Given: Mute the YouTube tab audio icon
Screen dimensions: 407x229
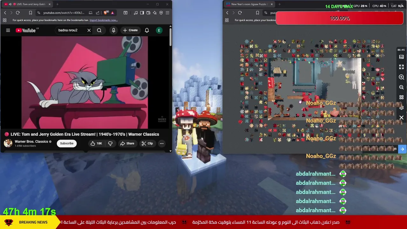Looking at the screenshot, I should tap(10, 4).
